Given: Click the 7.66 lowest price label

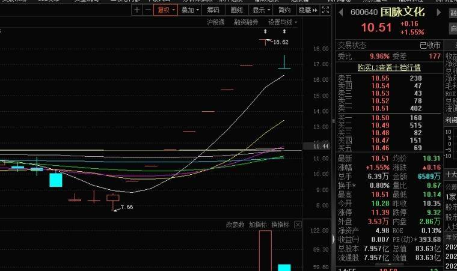Looking at the screenshot, I should pos(127,207).
